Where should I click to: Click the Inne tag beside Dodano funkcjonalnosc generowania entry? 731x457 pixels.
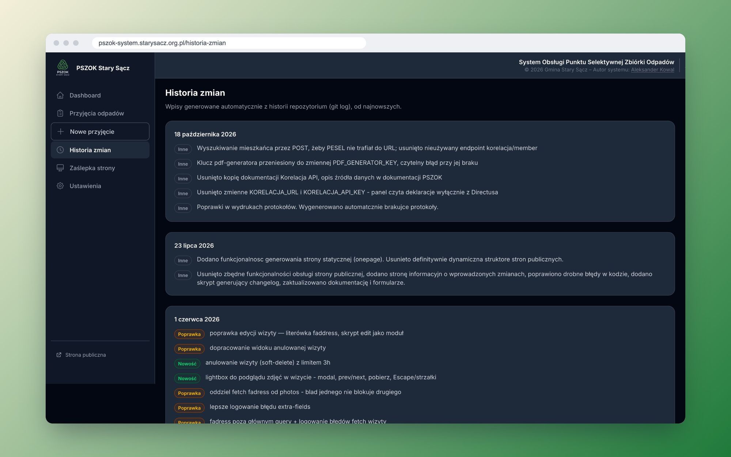coord(183,261)
